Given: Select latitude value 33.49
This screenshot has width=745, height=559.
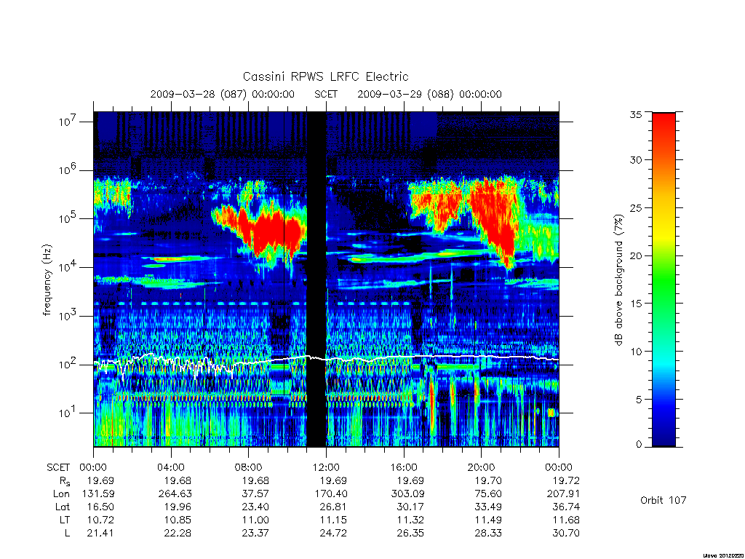Looking at the screenshot, I should pos(488,507).
